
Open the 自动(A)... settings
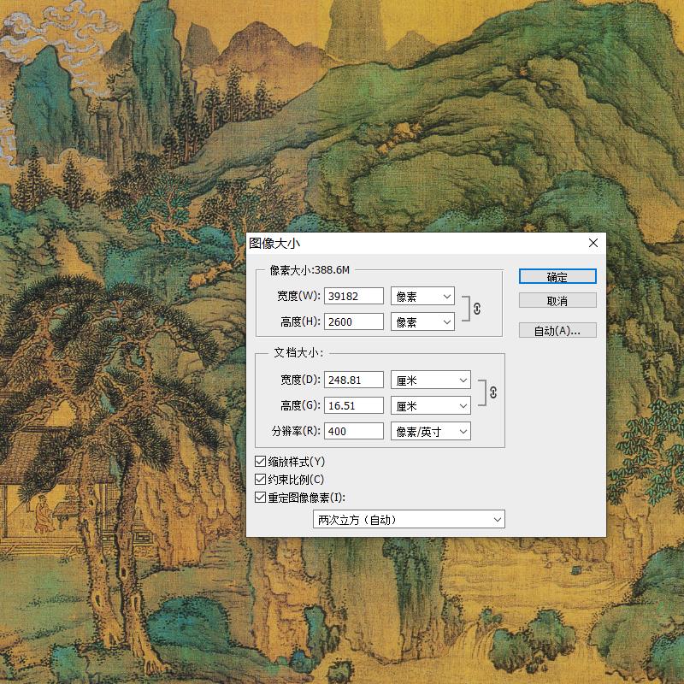click(557, 330)
